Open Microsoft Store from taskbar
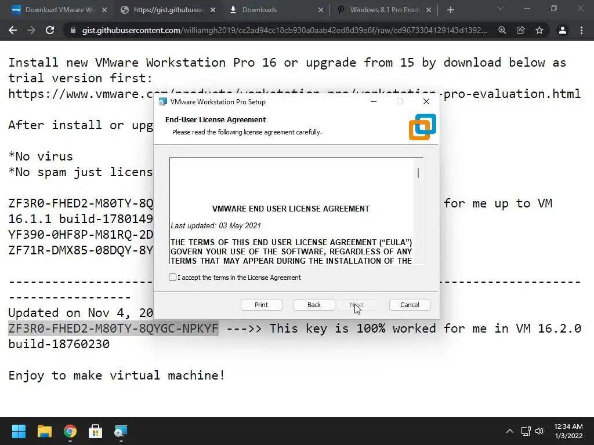This screenshot has width=594, height=445. click(96, 431)
